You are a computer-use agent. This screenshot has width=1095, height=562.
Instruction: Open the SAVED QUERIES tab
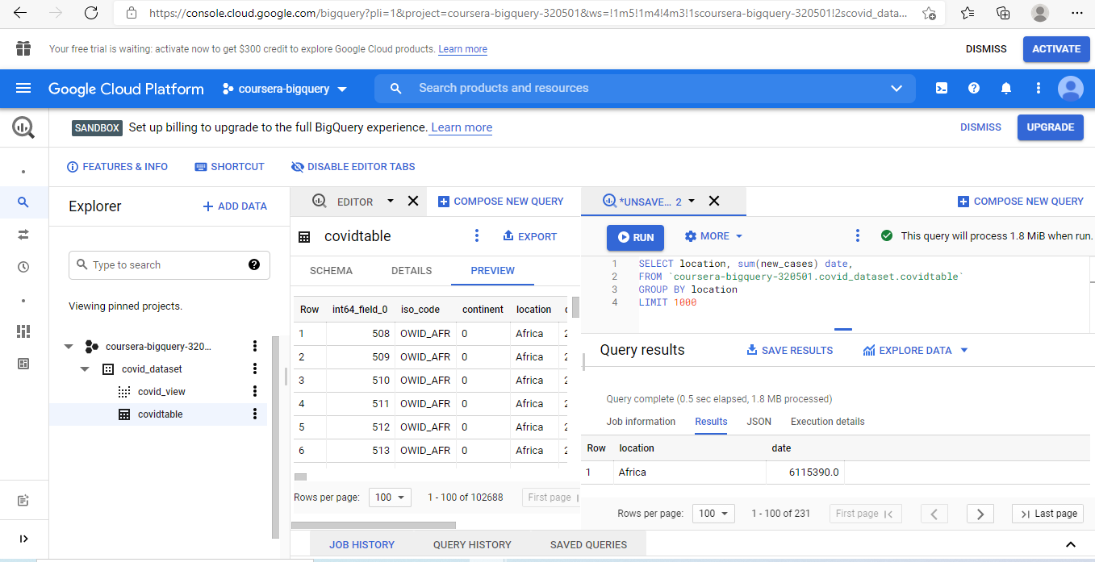pos(588,544)
